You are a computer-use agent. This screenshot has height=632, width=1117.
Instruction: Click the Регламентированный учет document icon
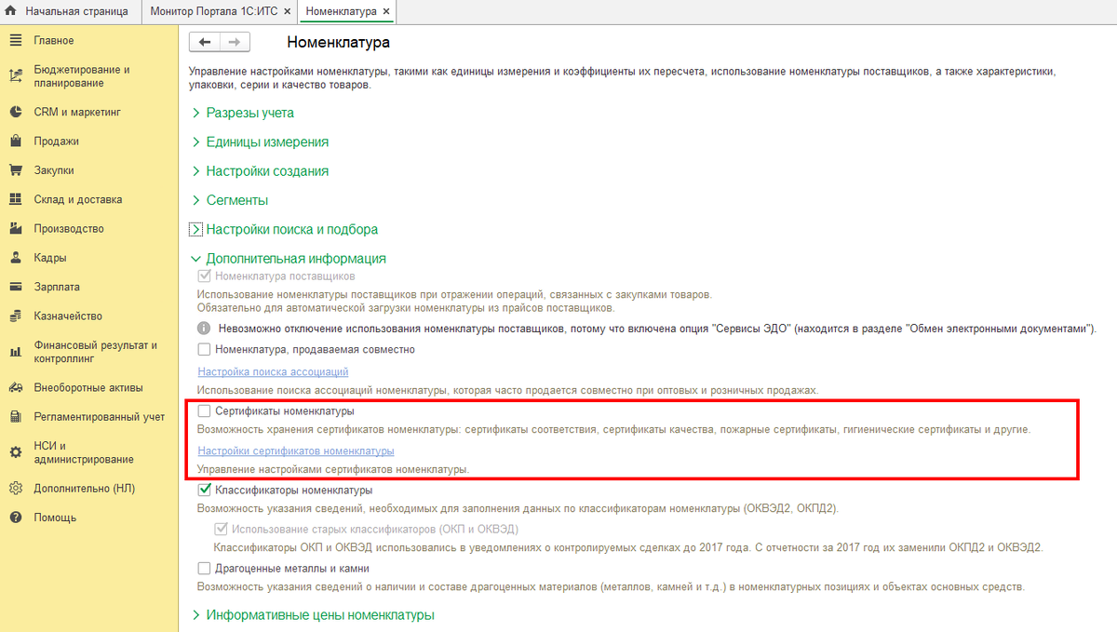click(15, 416)
